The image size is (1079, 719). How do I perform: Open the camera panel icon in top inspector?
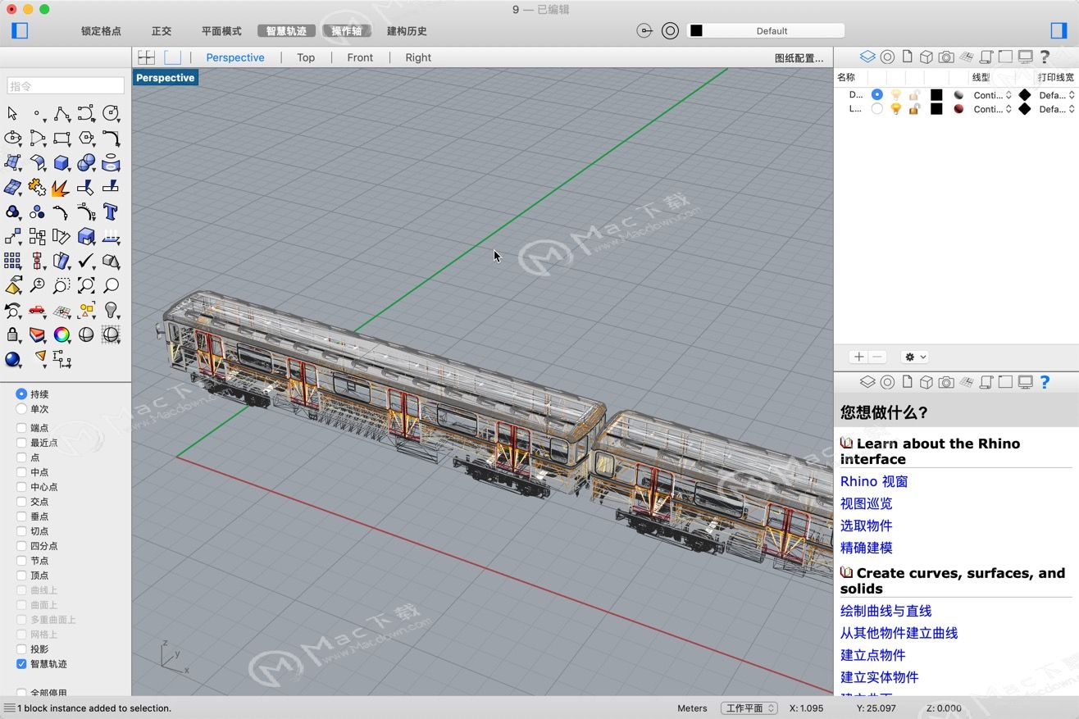[946, 57]
